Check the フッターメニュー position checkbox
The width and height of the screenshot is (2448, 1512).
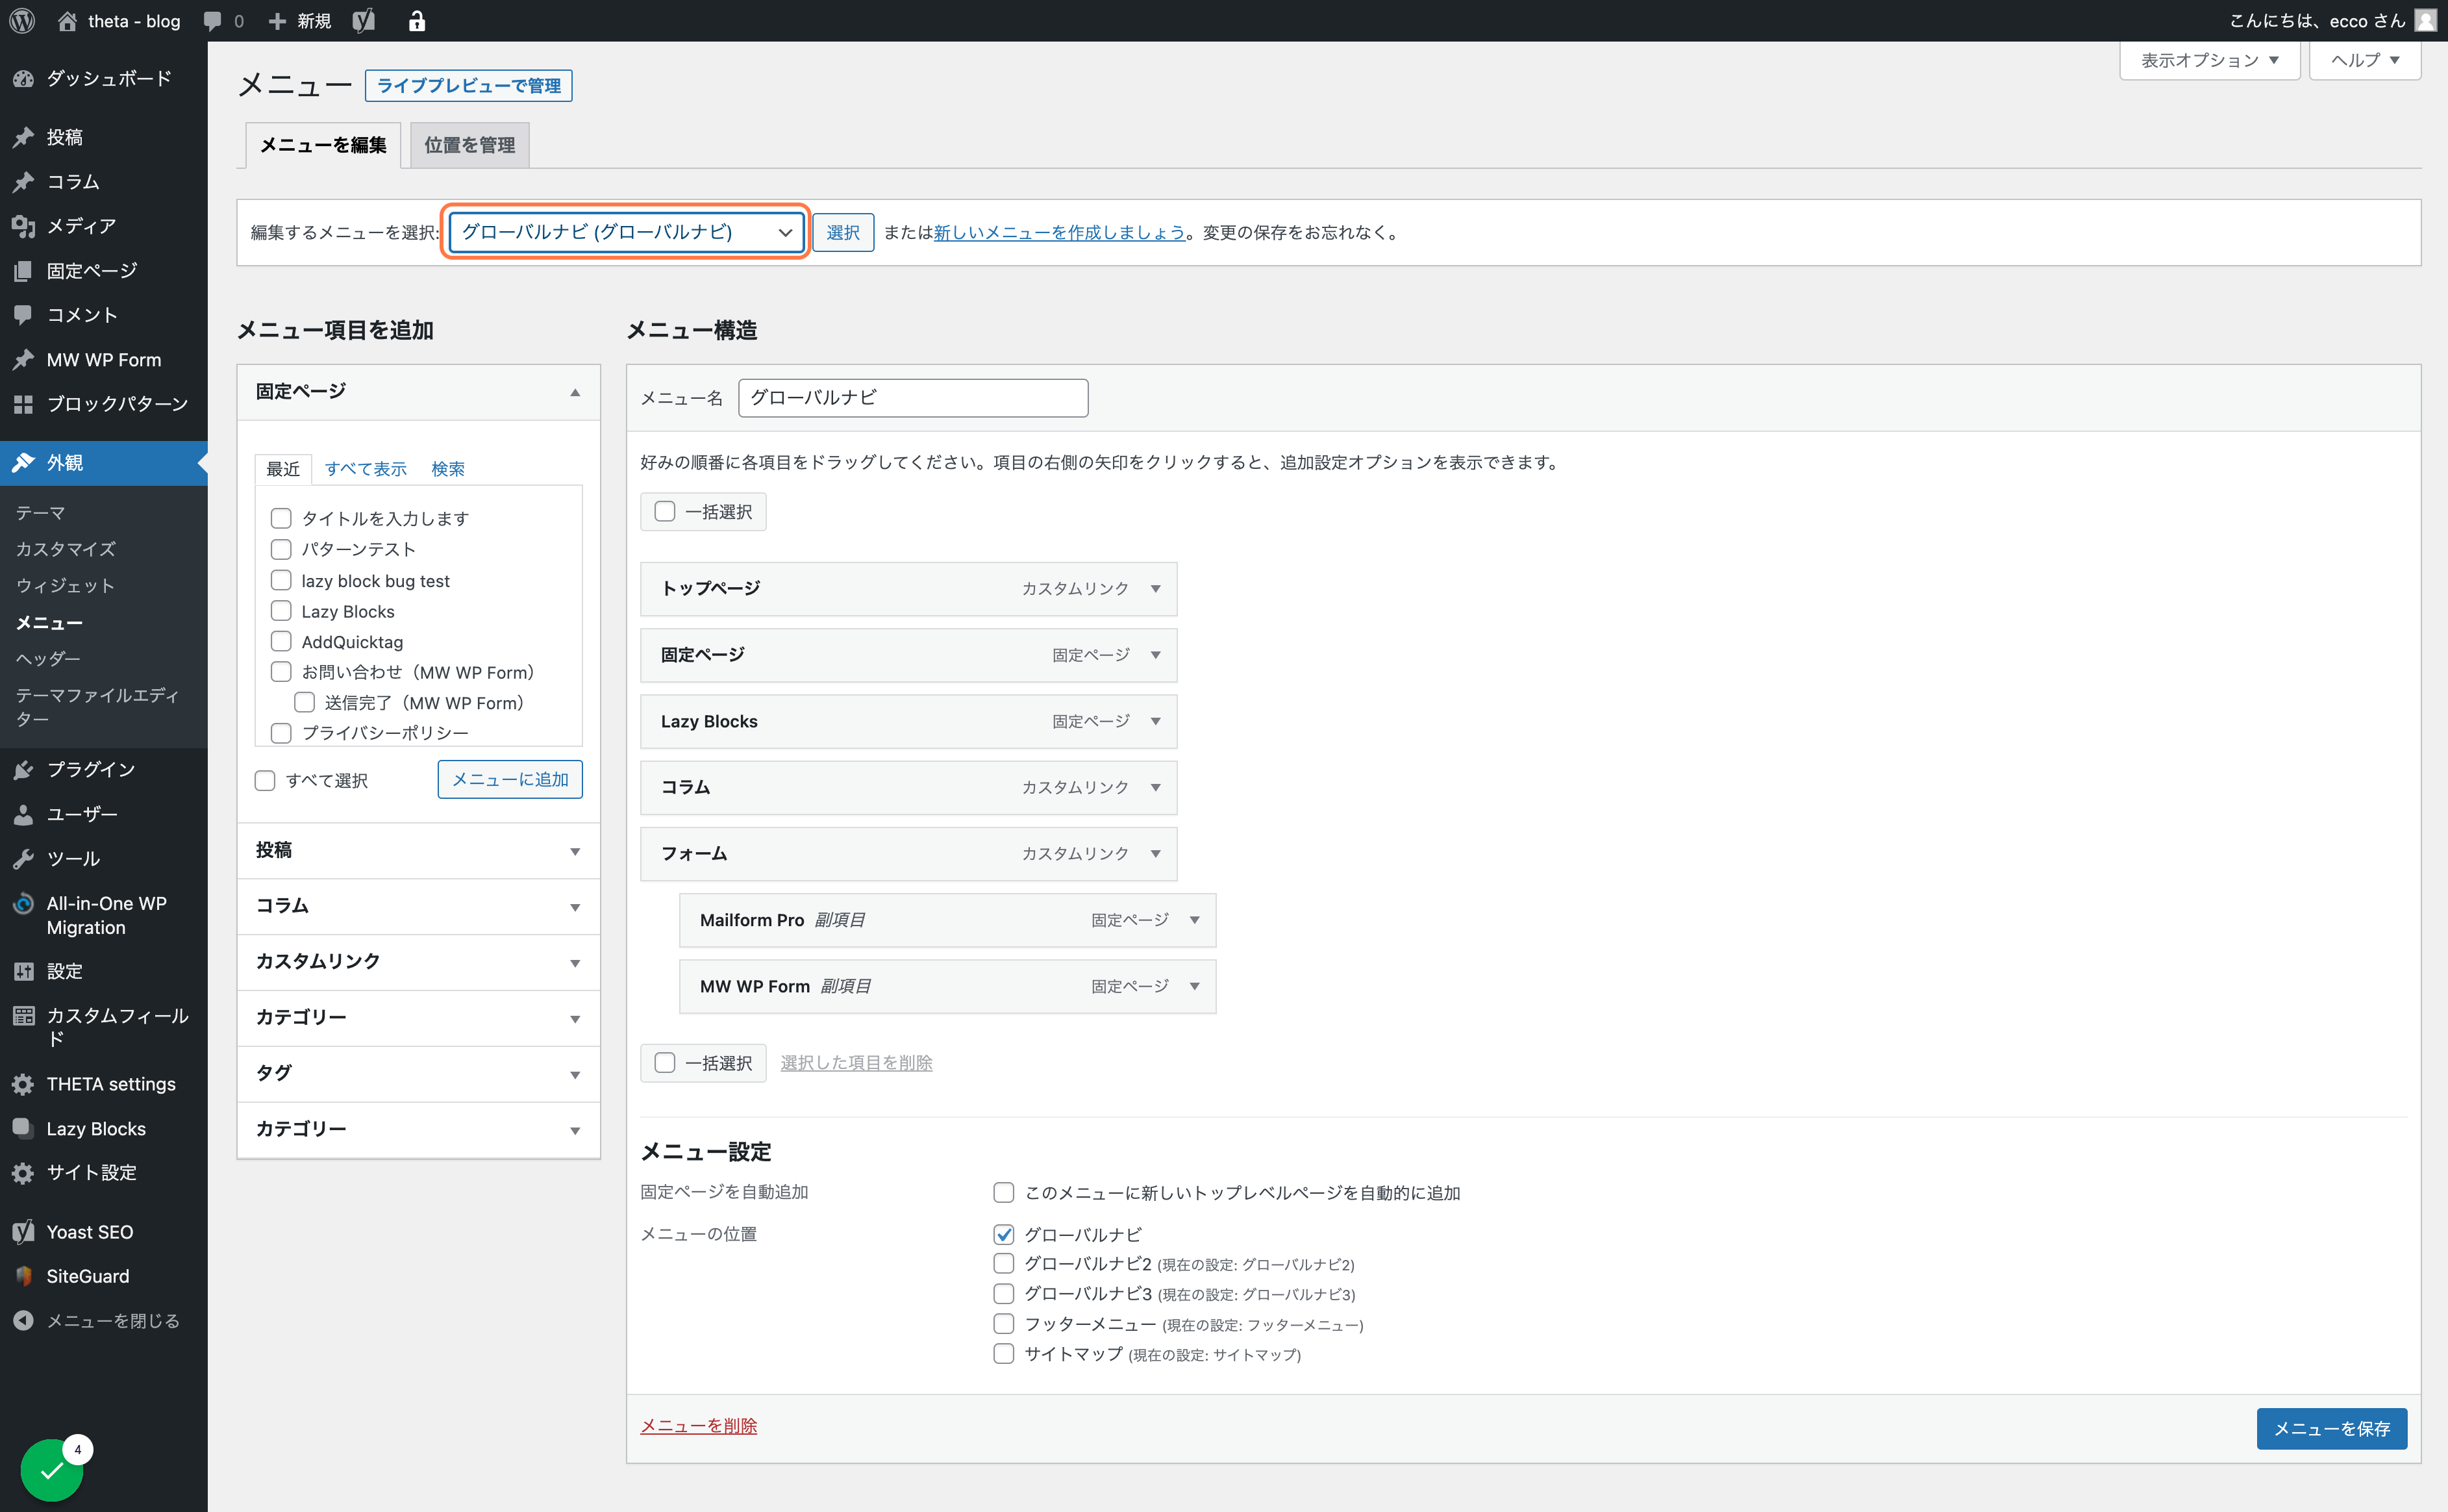[x=1004, y=1324]
